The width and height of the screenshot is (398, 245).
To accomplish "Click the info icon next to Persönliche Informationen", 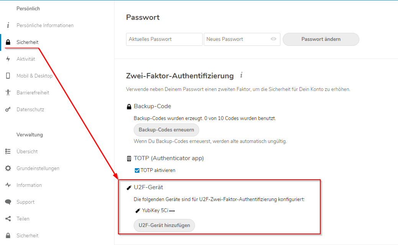I will coord(8,25).
